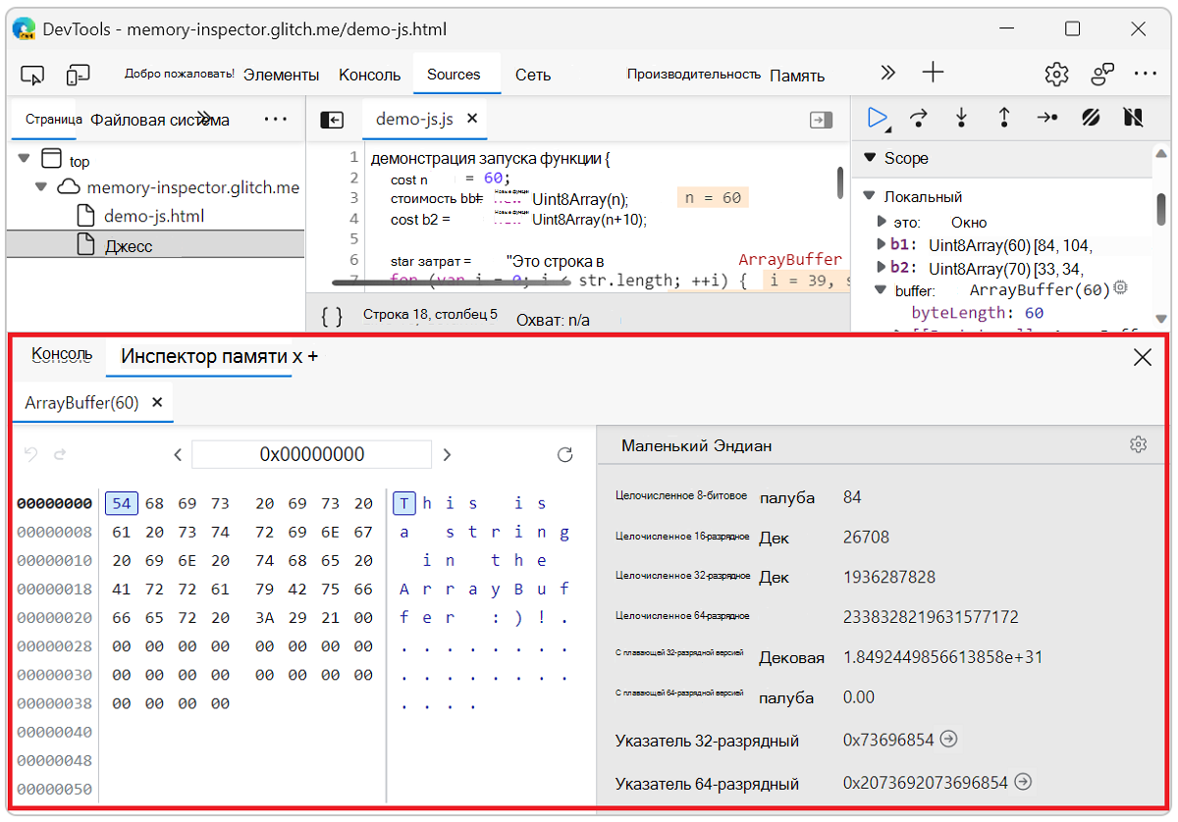Image resolution: width=1178 pixels, height=822 pixels.
Task: Undo address navigation arrow
Action: tap(31, 455)
